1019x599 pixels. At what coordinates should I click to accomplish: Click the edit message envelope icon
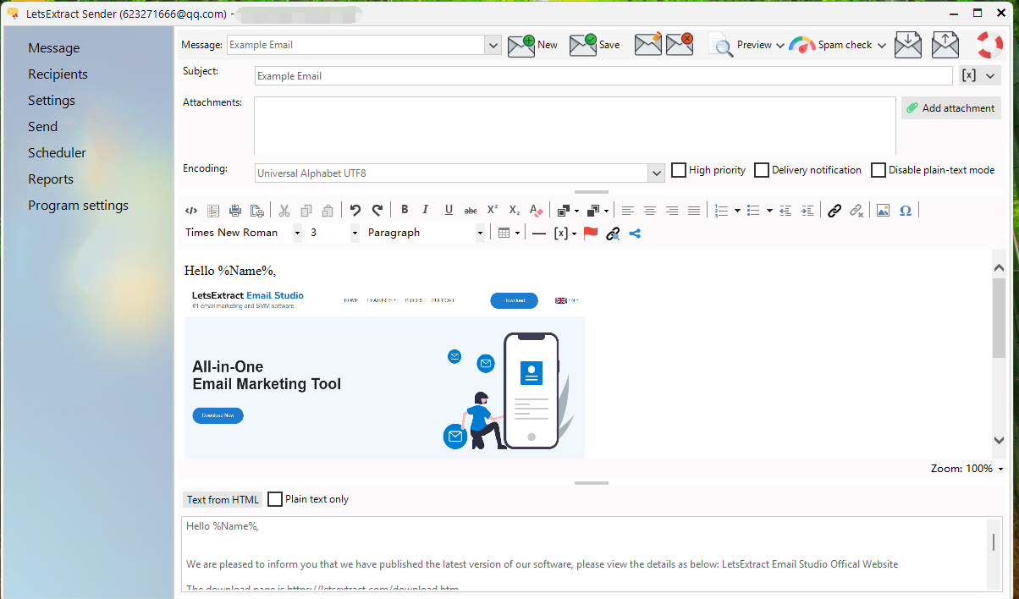647,45
